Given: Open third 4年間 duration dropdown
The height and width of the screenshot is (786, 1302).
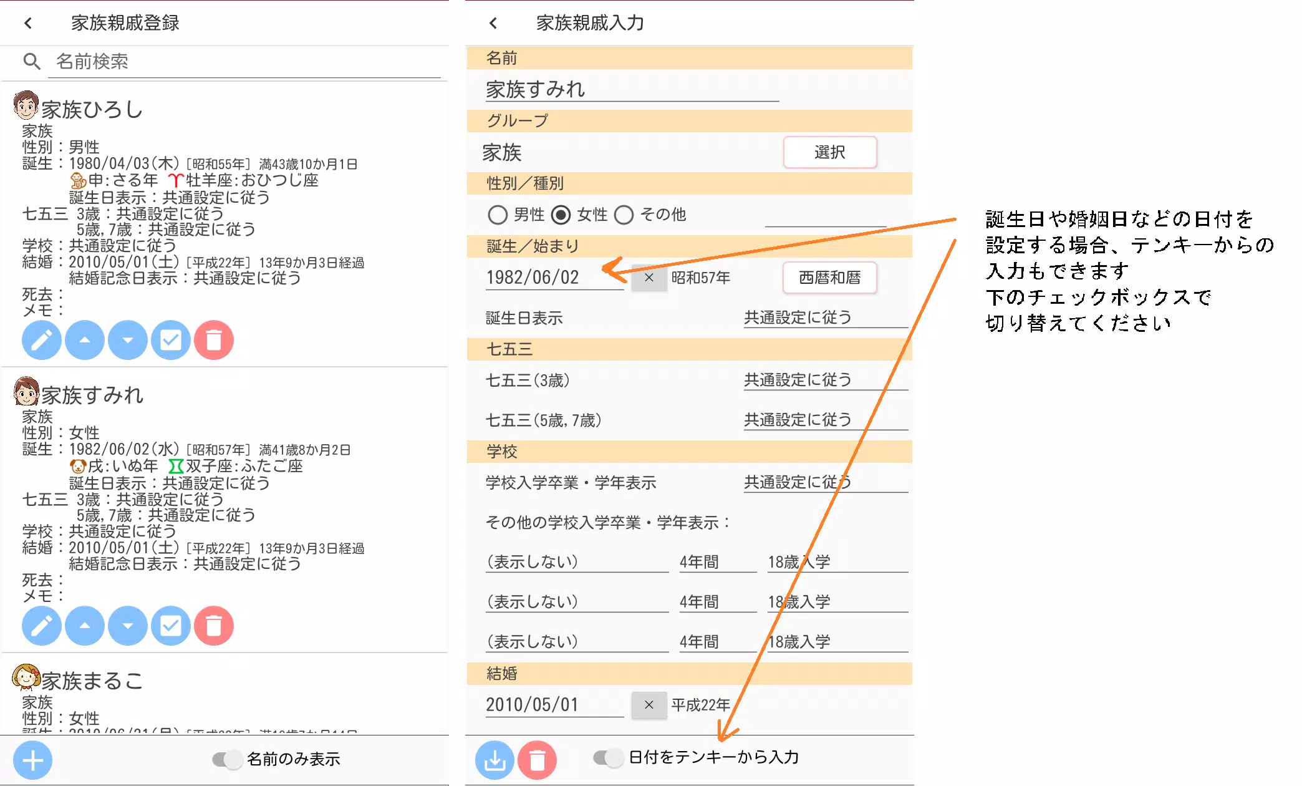Looking at the screenshot, I should pyautogui.click(x=718, y=641).
